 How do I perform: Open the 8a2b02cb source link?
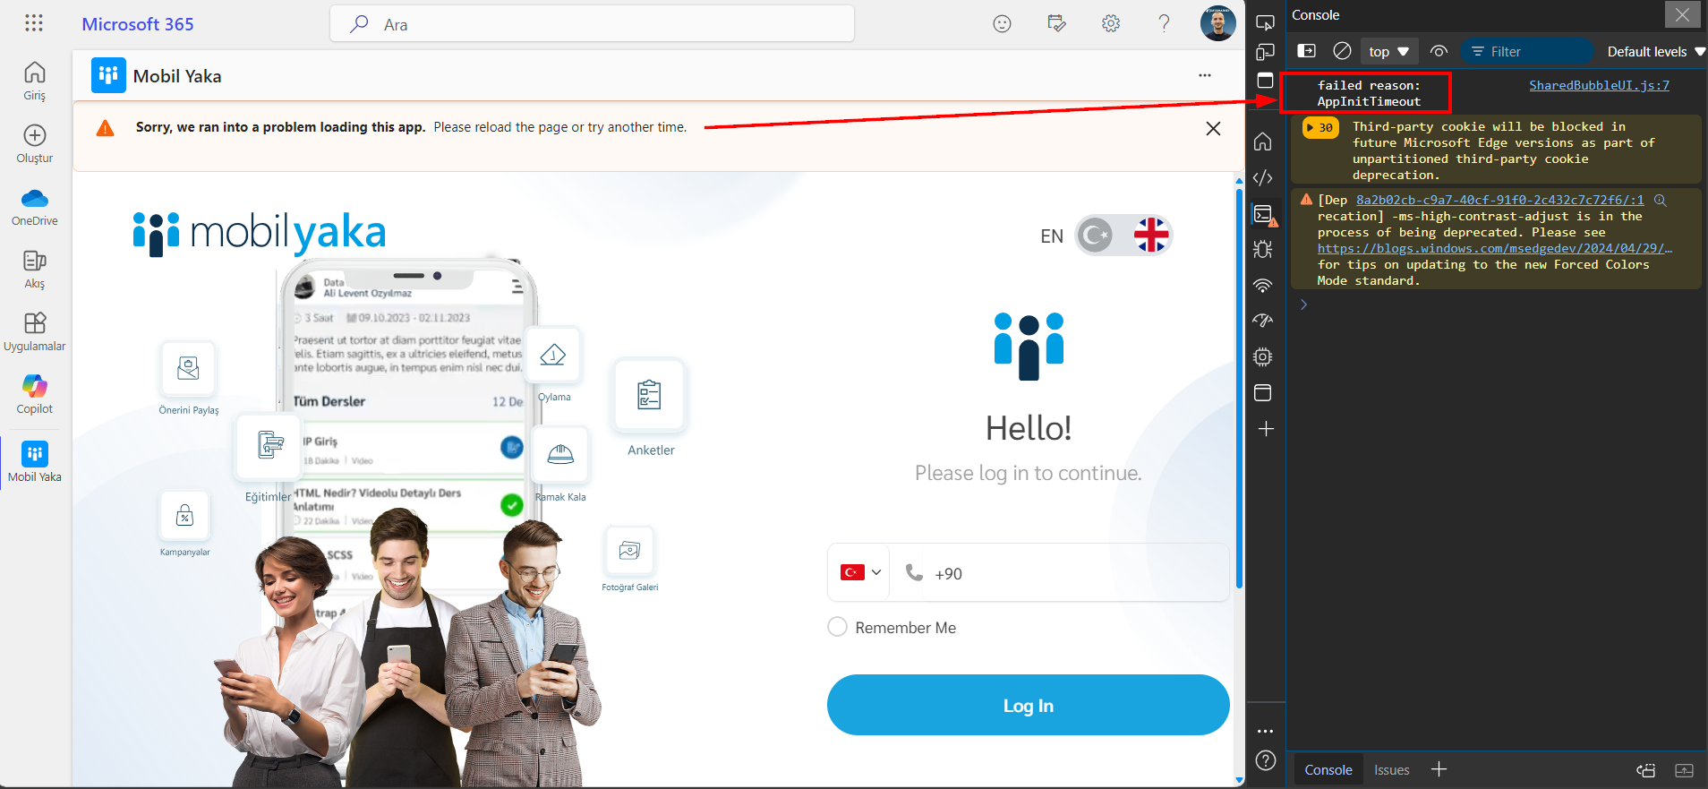[1499, 200]
